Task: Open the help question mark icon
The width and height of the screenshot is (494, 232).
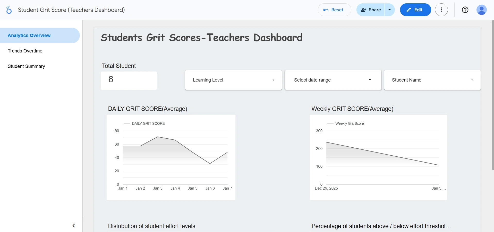Action: [x=465, y=10]
